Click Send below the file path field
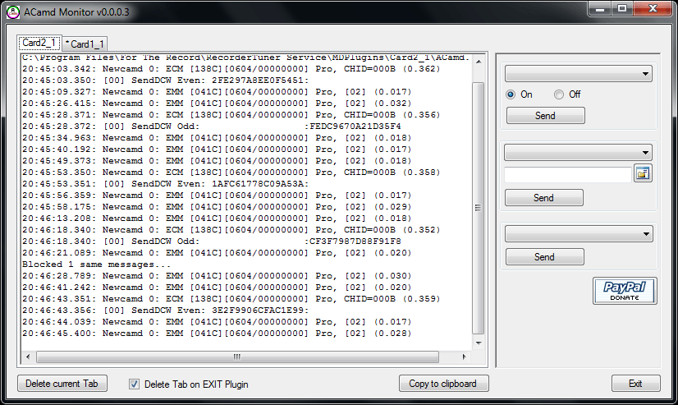678x405 pixels. point(544,198)
